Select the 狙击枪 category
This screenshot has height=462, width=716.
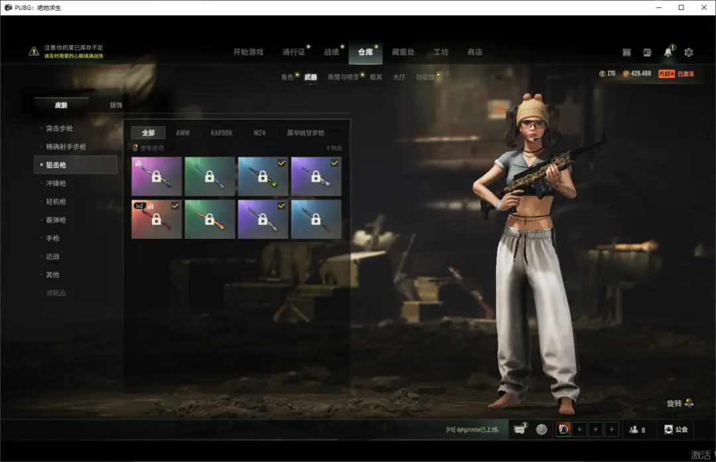[76, 165]
